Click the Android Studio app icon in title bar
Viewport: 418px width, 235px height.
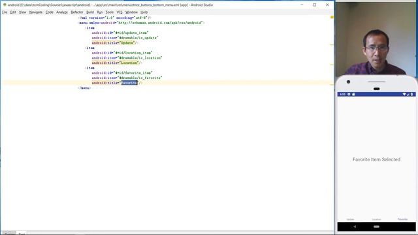pos(5,5)
